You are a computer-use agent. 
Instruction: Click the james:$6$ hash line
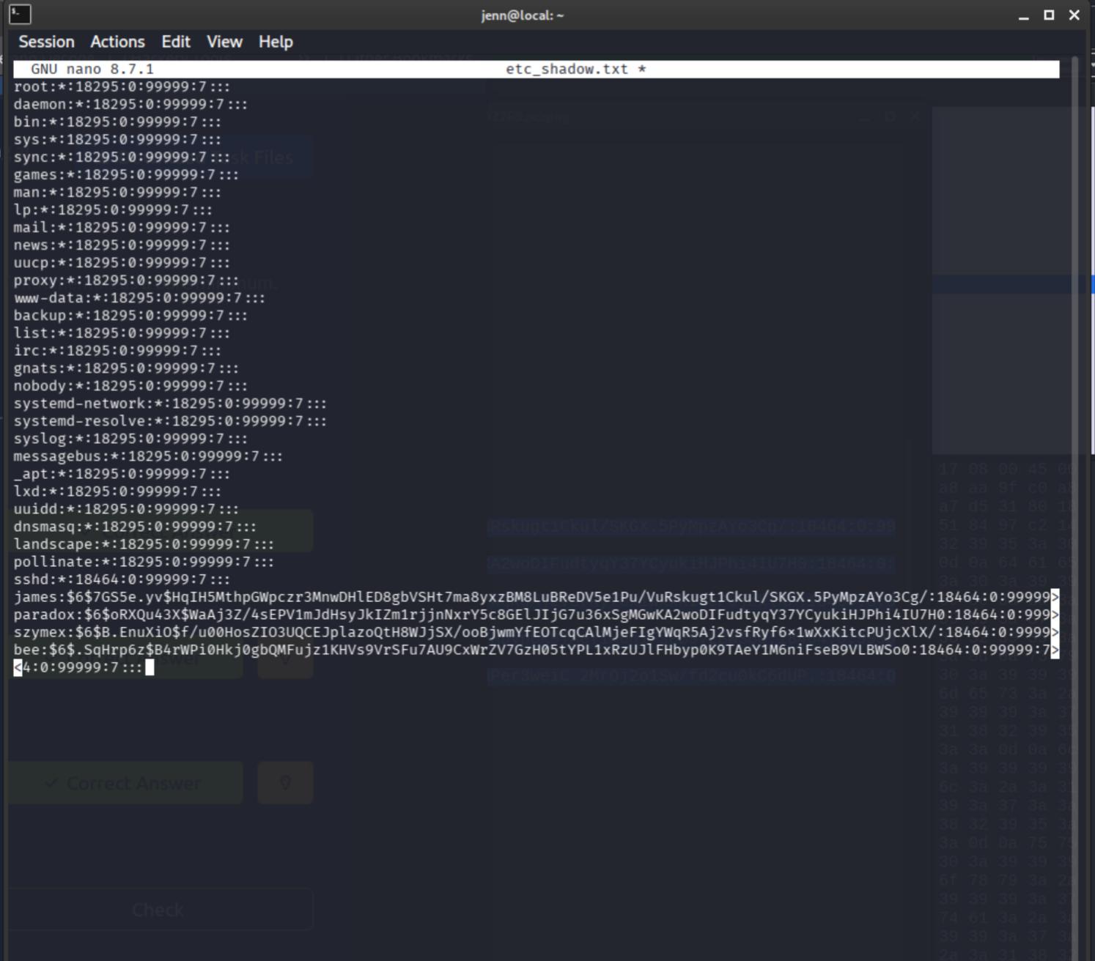537,596
